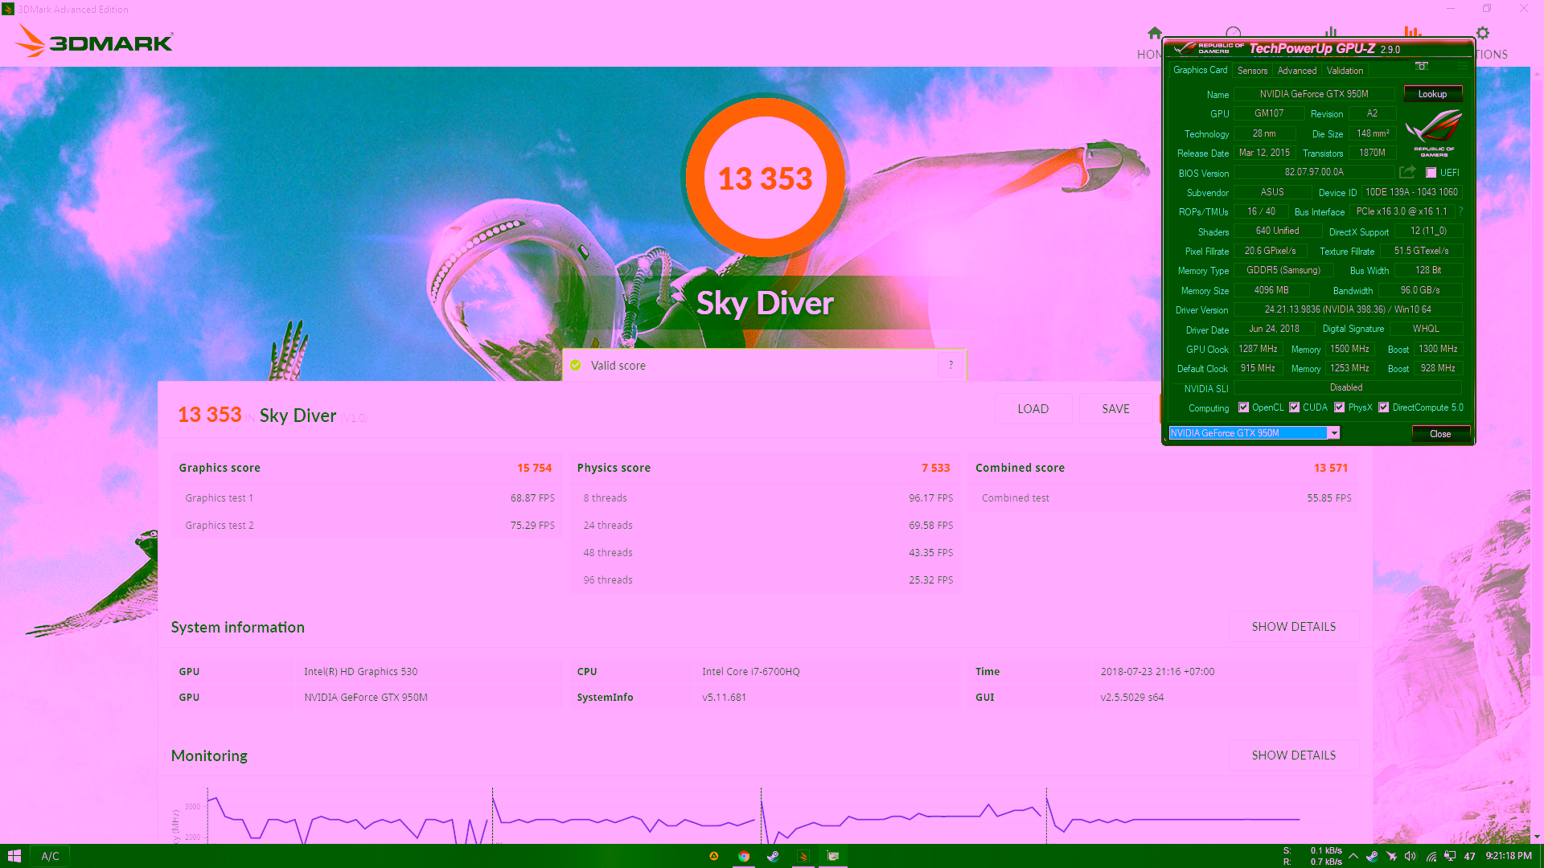Open the 3DMark Home icon
The image size is (1544, 868).
click(1155, 33)
